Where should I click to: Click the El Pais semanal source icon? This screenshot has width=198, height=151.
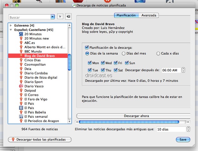point(21,116)
